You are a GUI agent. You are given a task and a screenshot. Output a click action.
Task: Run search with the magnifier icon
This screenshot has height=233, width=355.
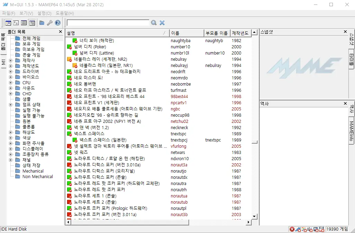153,23
